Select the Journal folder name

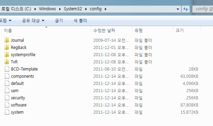pos(18,40)
